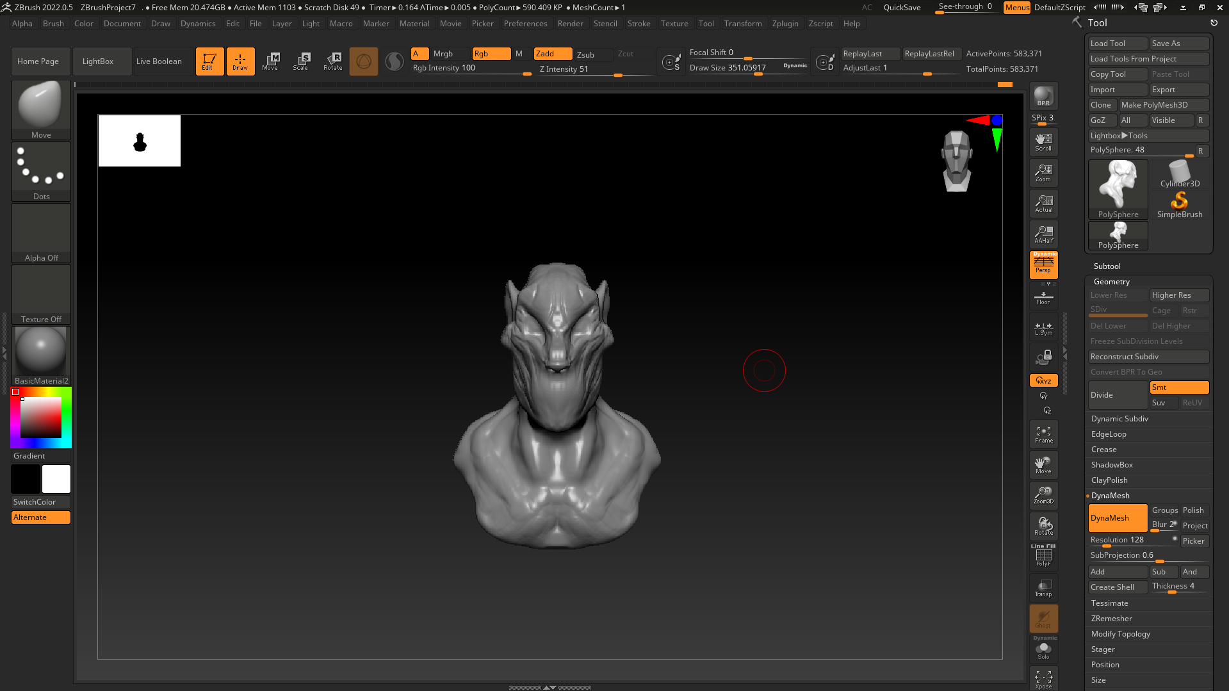Toggle the Smt smooth option
Image resolution: width=1229 pixels, height=691 pixels.
click(1178, 387)
